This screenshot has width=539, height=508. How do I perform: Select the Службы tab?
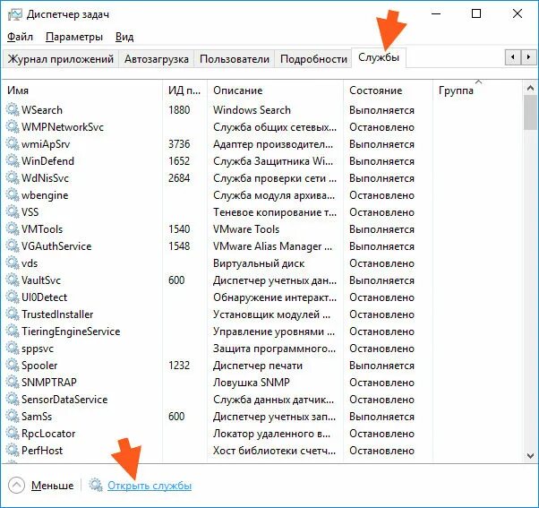[379, 57]
